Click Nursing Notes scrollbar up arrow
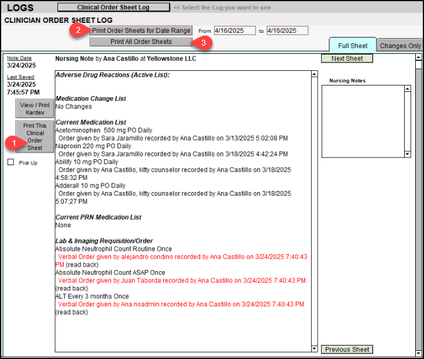Screen dimensions: 424x359 click(x=408, y=89)
